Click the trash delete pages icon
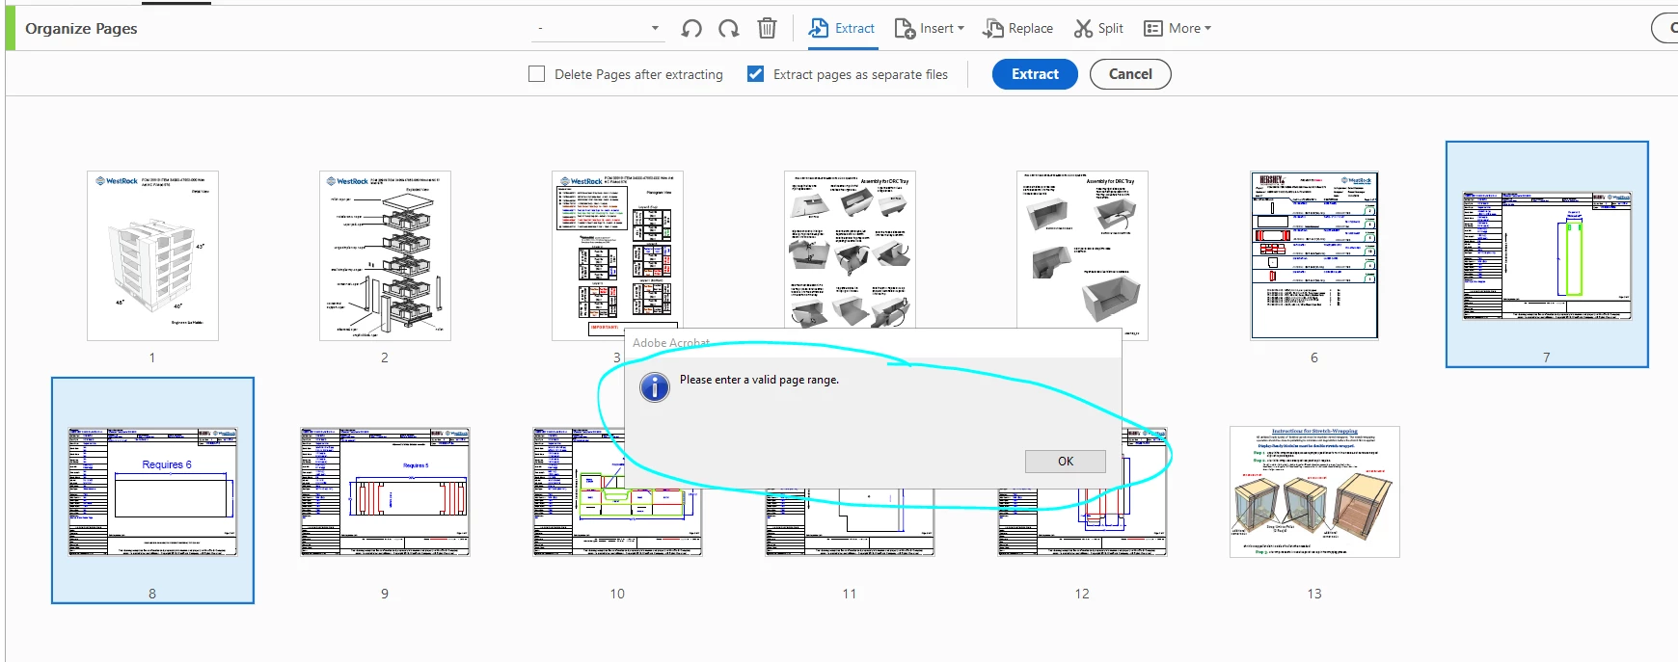The height and width of the screenshot is (662, 1678). point(767,29)
